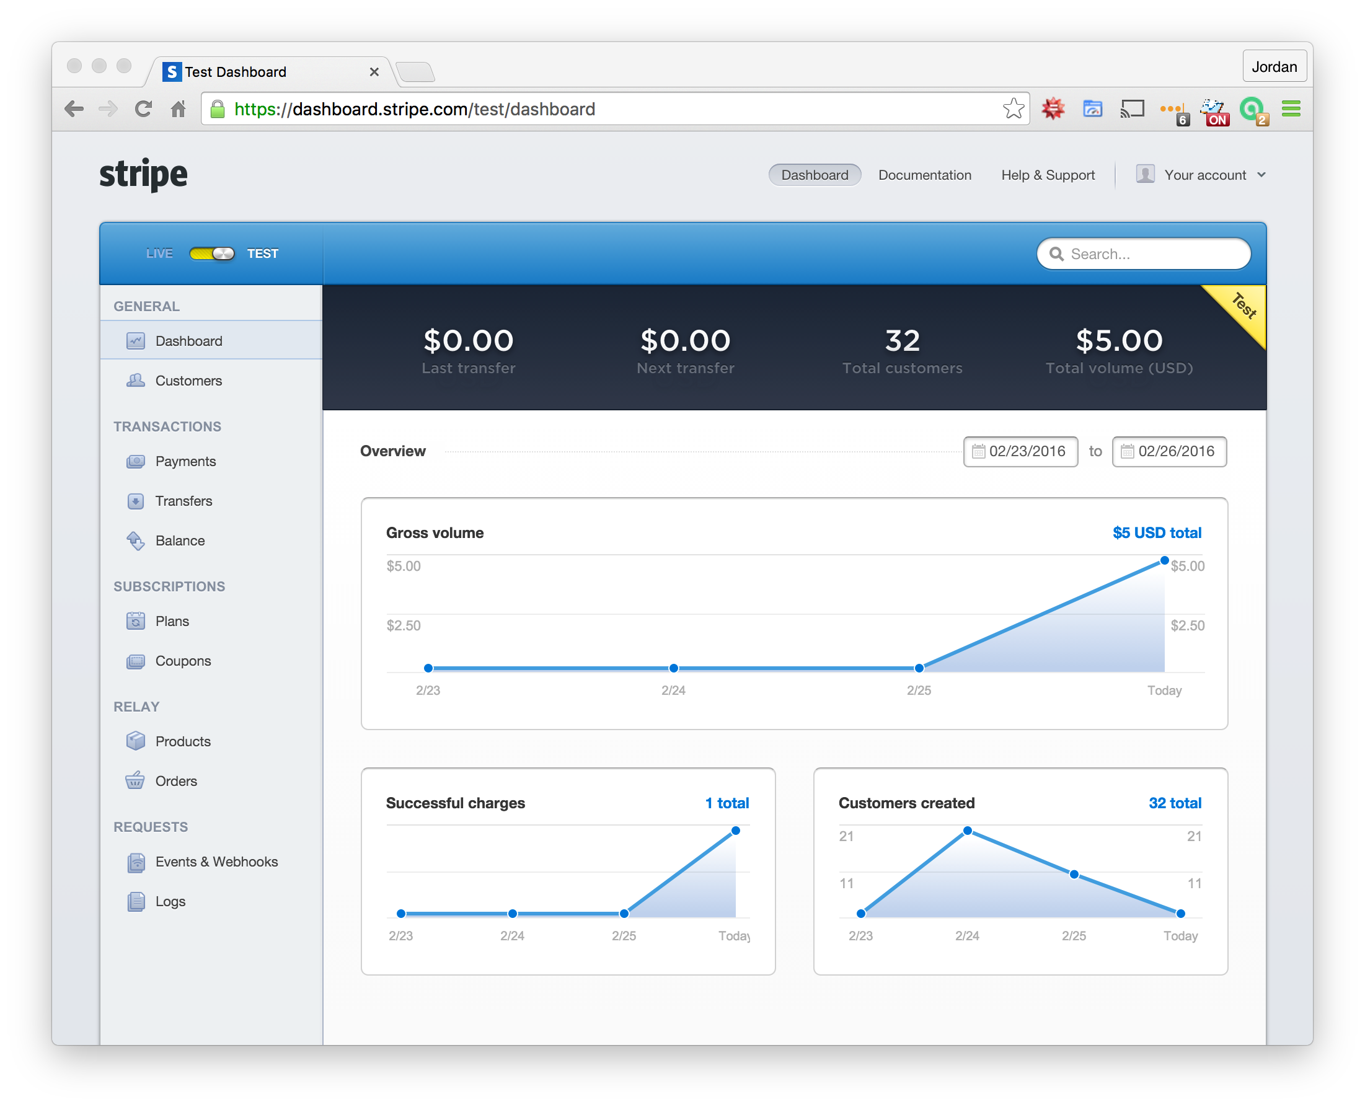This screenshot has height=1107, width=1365.
Task: Reload the page with refresh icon
Action: [144, 109]
